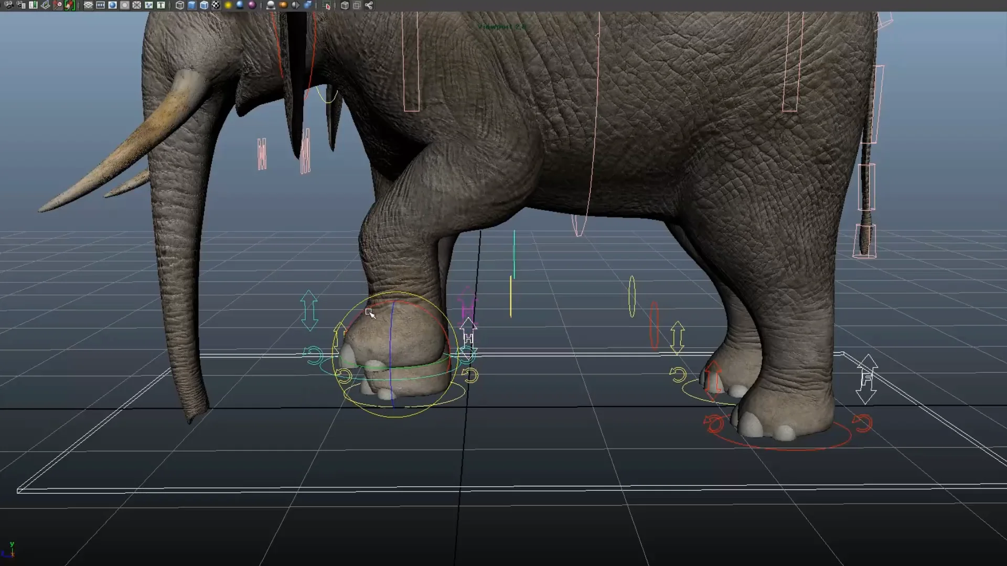The height and width of the screenshot is (566, 1007).
Task: Toggle X-Ray Active Components icon
Action: coord(357,5)
